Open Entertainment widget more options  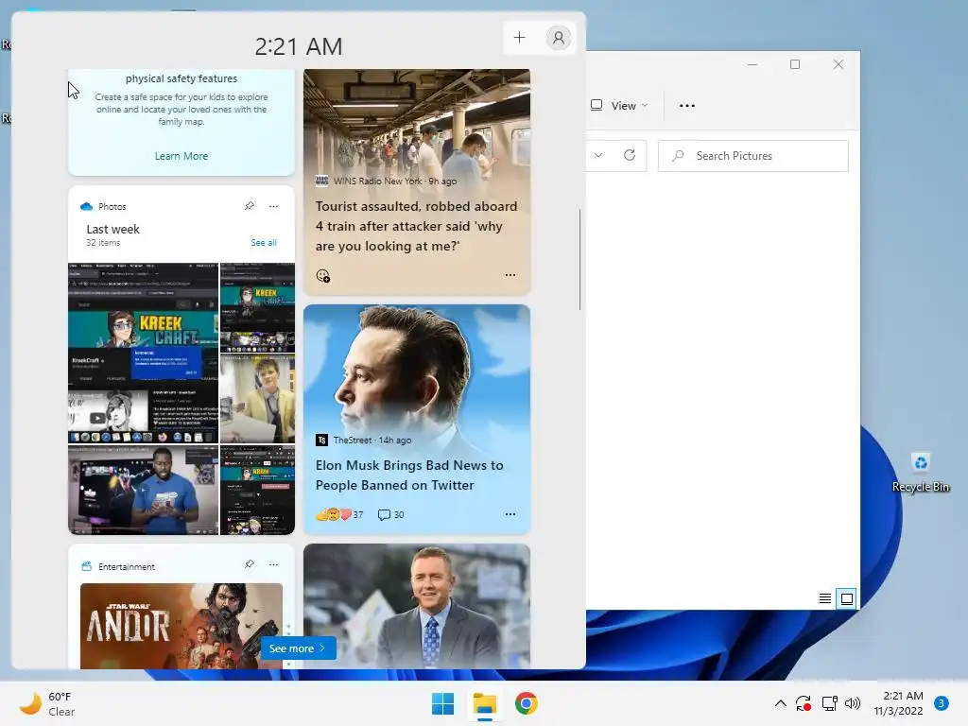click(x=273, y=565)
